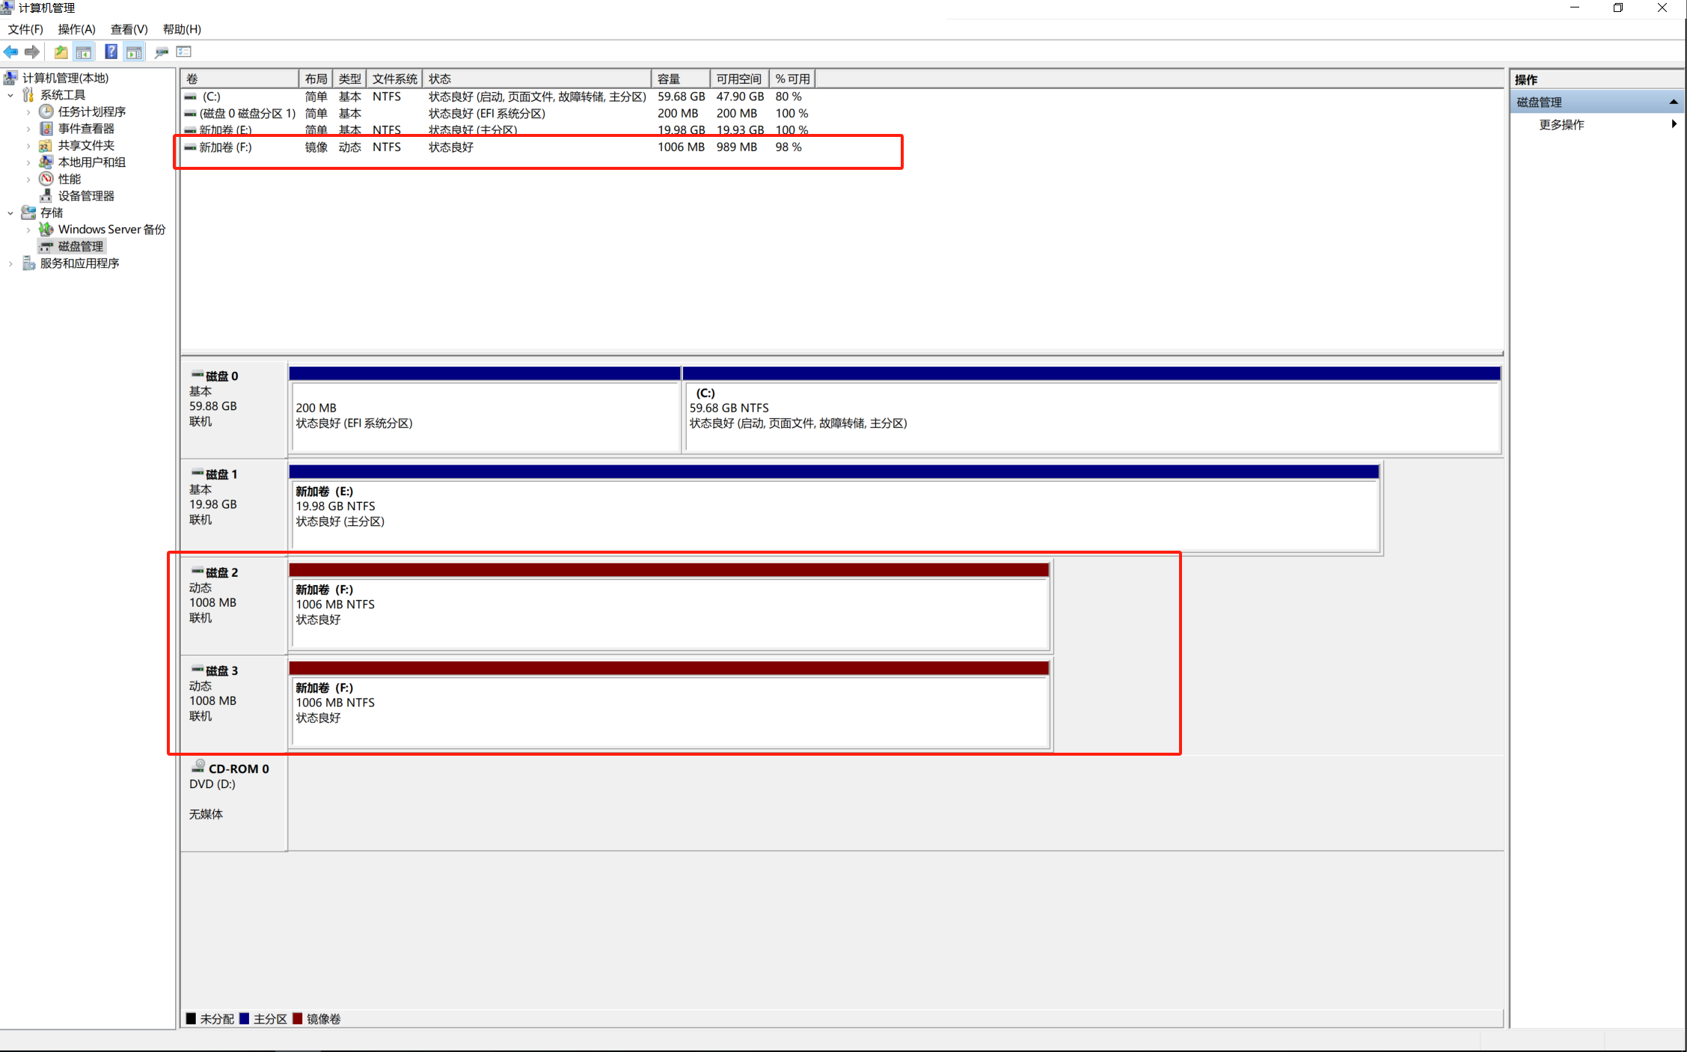Image resolution: width=1687 pixels, height=1052 pixels.
Task: Click the Up one level folder icon
Action: point(61,52)
